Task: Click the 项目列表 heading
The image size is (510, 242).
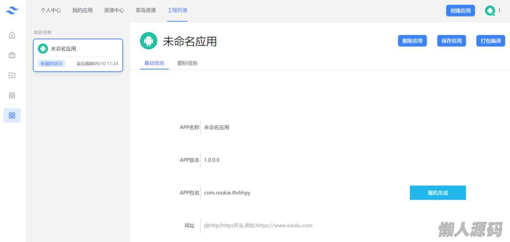Action: (42, 32)
